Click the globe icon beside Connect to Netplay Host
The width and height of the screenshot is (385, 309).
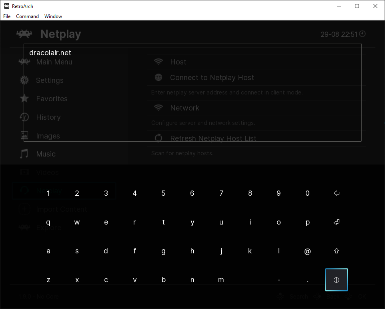pyautogui.click(x=159, y=78)
